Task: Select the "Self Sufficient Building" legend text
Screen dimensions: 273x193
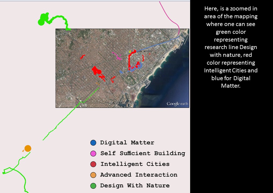Action: click(x=143, y=153)
